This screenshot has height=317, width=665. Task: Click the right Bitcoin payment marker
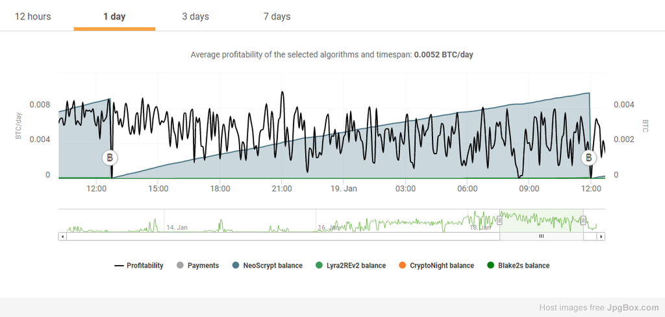(588, 158)
